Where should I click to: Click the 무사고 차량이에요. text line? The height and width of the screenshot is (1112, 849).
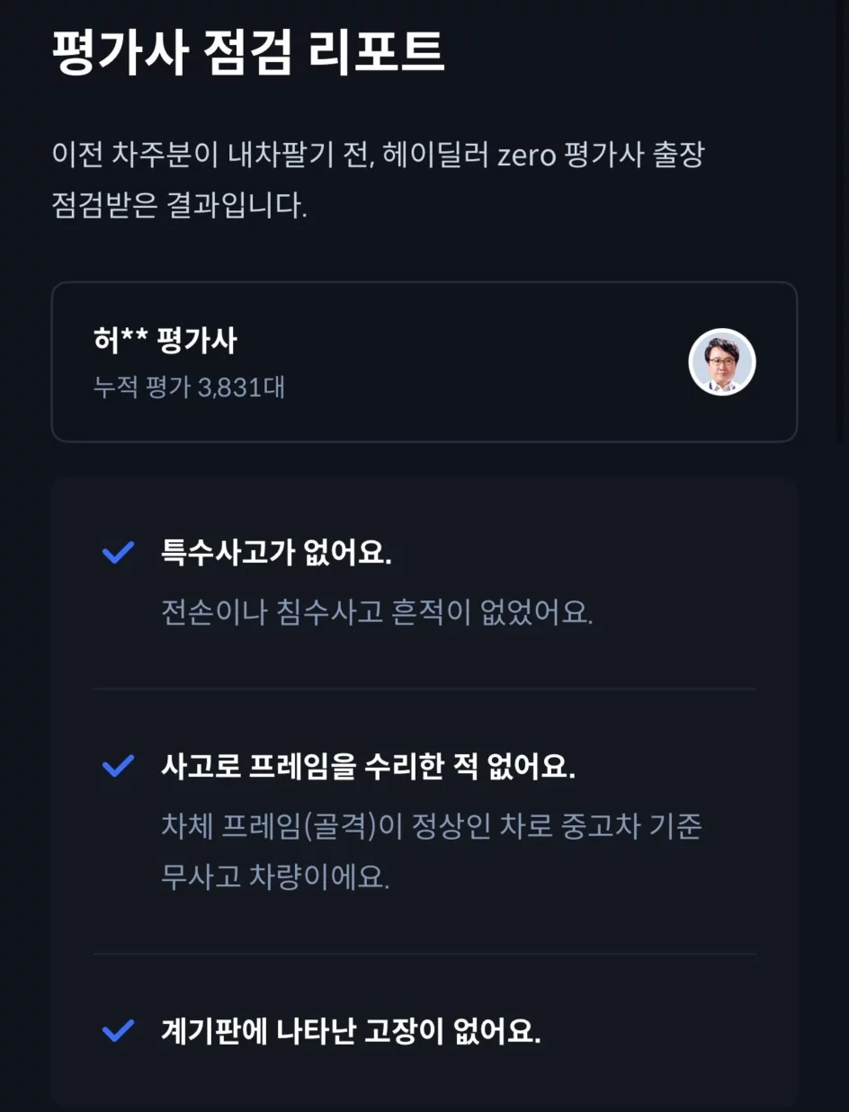coord(274,876)
